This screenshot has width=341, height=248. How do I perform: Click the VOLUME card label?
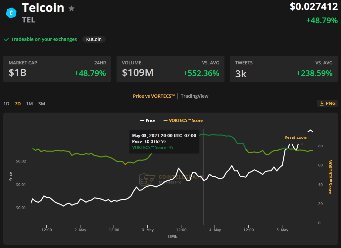(131, 63)
